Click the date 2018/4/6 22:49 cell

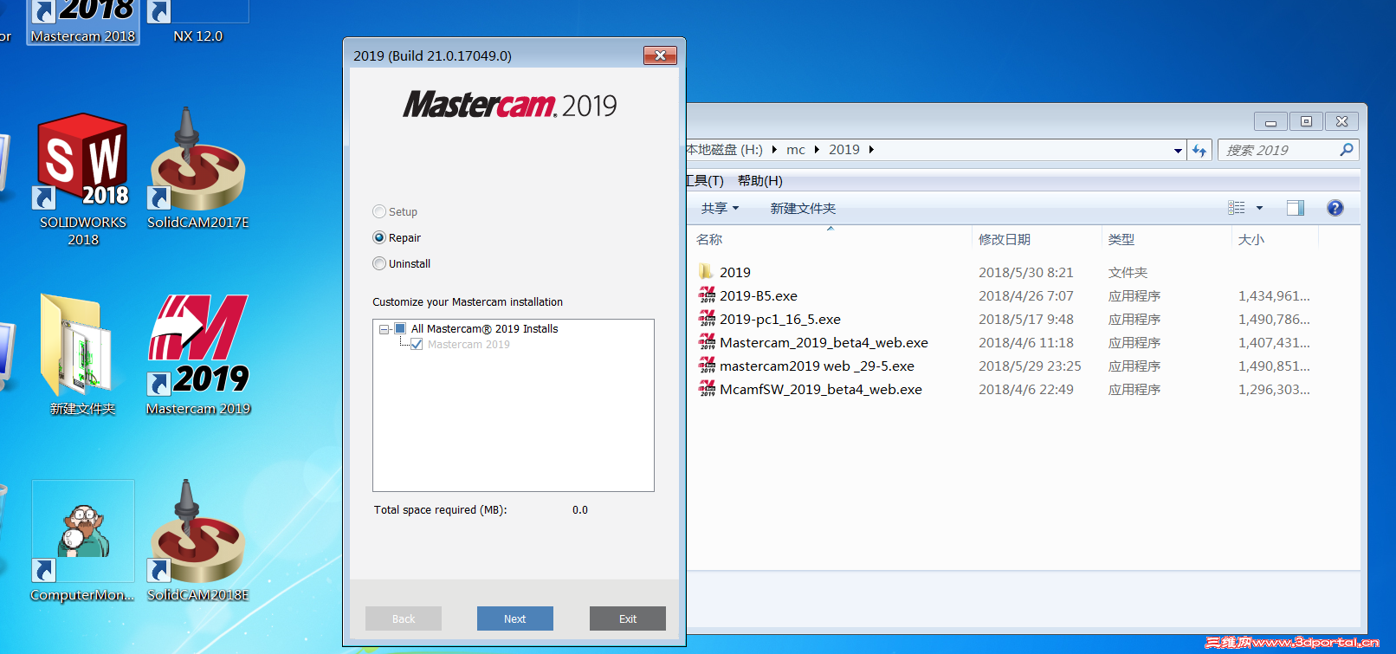click(x=1025, y=389)
